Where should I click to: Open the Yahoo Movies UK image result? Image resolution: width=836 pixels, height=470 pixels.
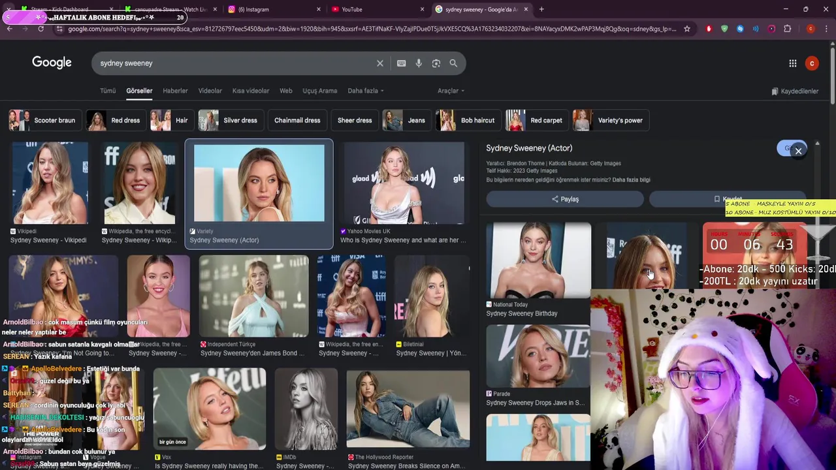(404, 183)
